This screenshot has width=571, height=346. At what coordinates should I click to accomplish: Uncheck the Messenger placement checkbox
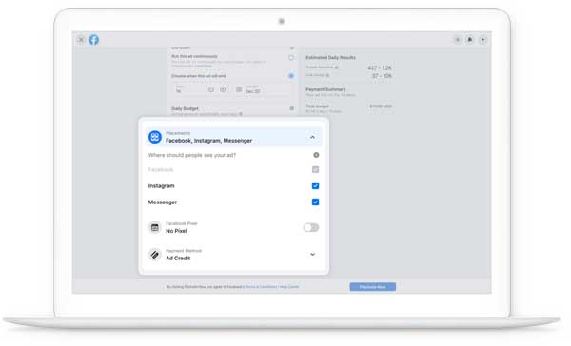315,202
